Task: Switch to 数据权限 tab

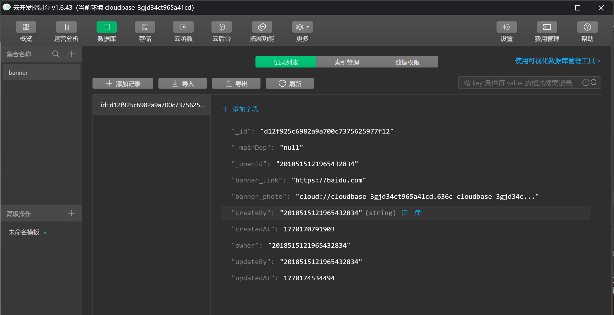Action: pos(407,62)
